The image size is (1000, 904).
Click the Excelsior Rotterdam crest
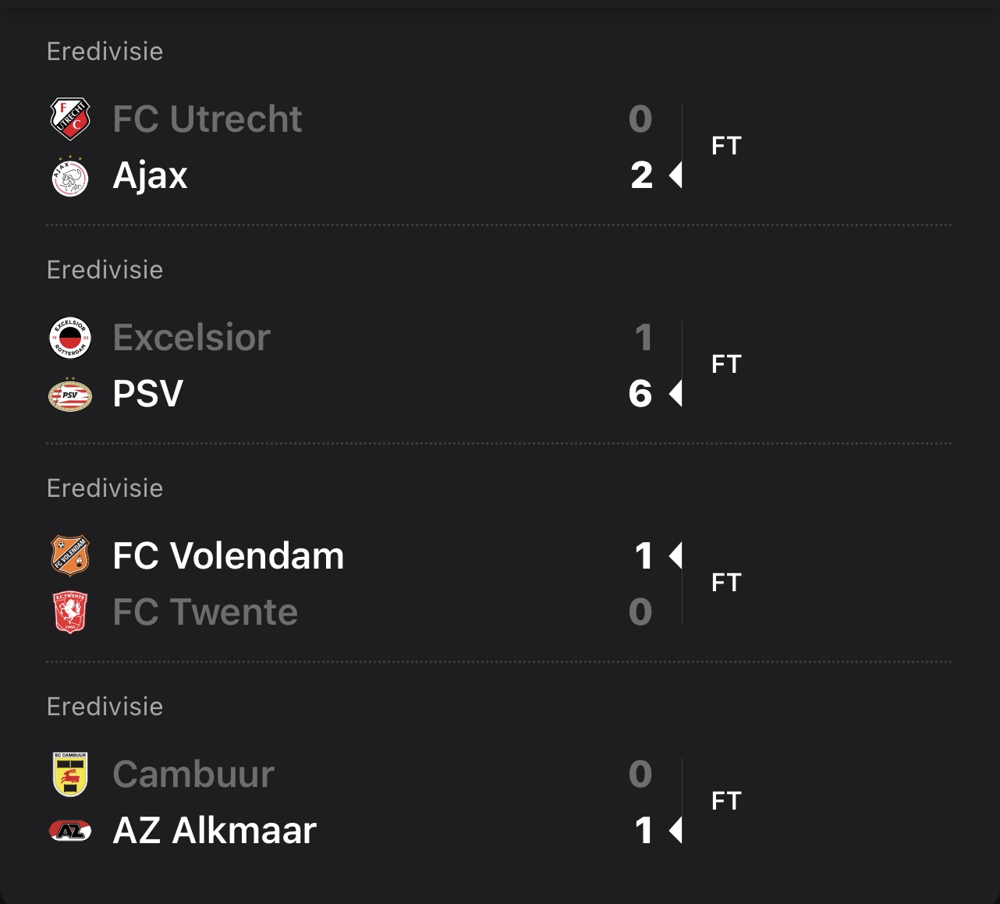[x=70, y=338]
